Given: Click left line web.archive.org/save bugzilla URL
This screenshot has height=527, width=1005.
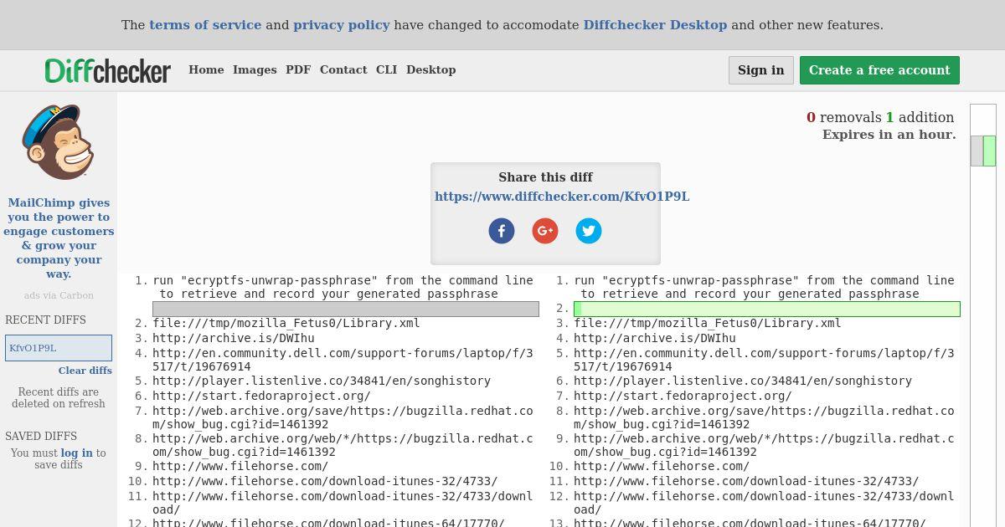Looking at the screenshot, I should 343,418.
